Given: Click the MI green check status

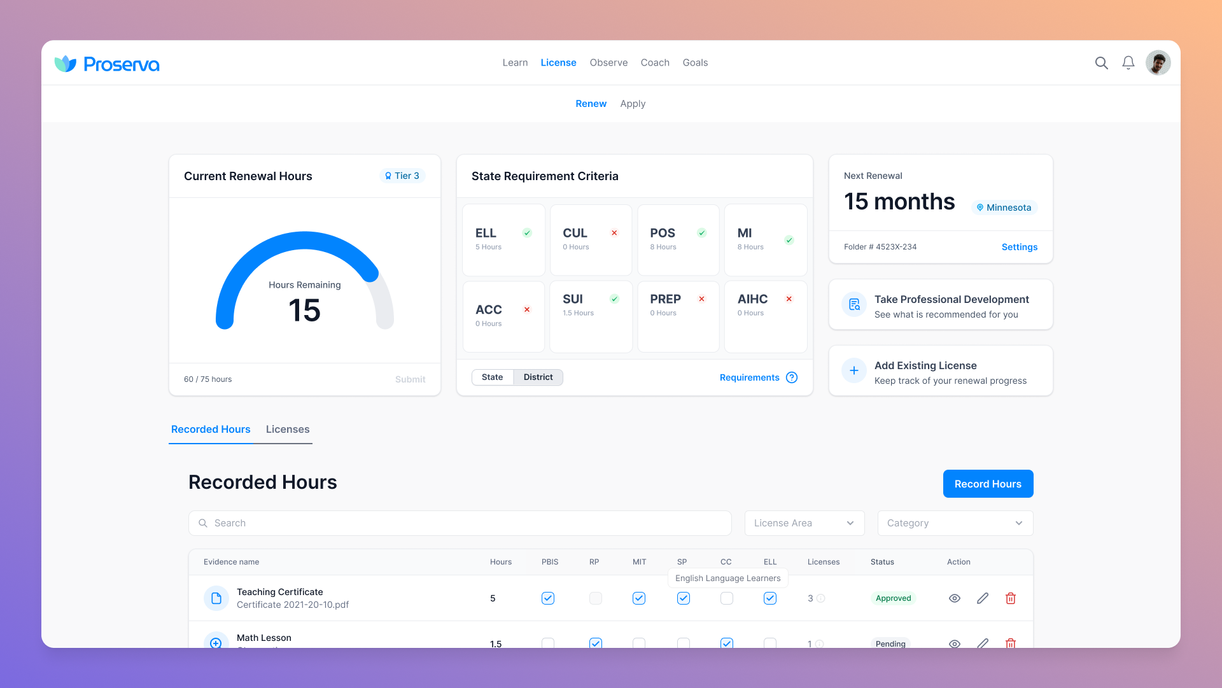Looking at the screenshot, I should [789, 240].
